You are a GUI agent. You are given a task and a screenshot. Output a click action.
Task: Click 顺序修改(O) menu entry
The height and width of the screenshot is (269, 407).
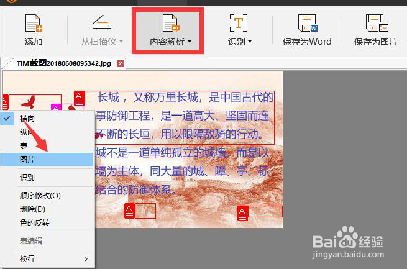[47, 195]
